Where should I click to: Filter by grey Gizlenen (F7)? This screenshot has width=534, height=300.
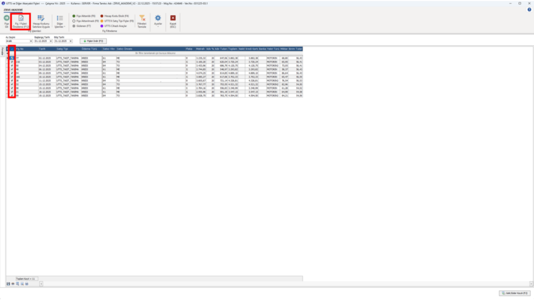(x=82, y=26)
